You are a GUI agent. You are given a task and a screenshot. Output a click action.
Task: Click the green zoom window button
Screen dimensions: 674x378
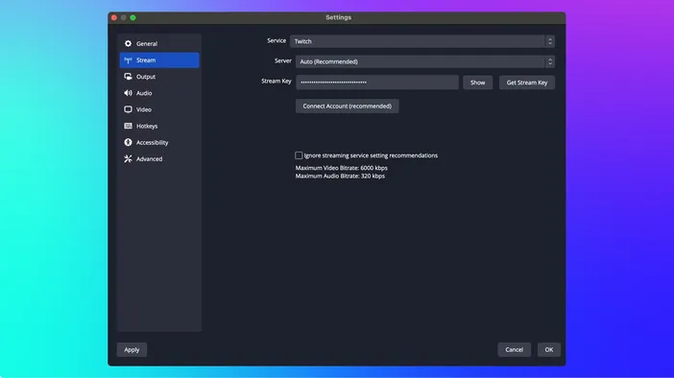pyautogui.click(x=132, y=17)
